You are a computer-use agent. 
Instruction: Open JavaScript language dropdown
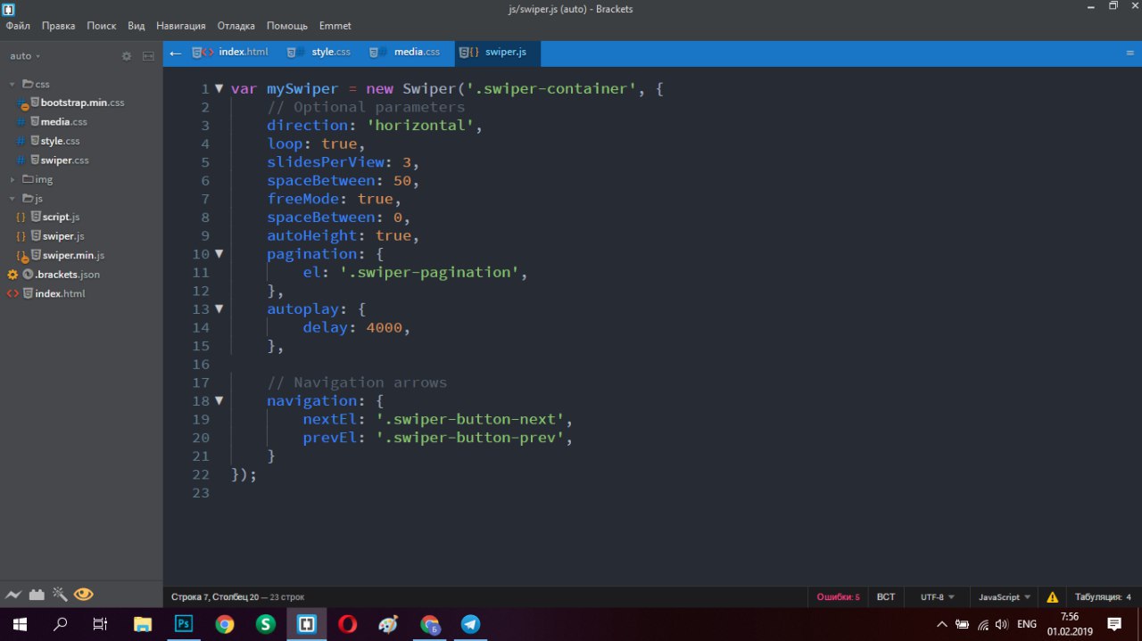click(x=1005, y=596)
